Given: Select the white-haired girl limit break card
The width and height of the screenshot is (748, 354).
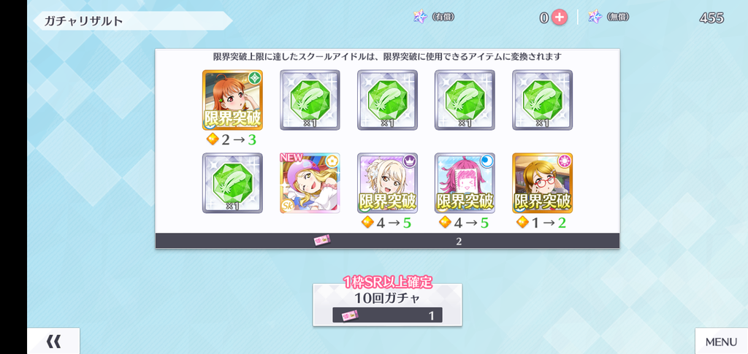Looking at the screenshot, I should tap(387, 183).
